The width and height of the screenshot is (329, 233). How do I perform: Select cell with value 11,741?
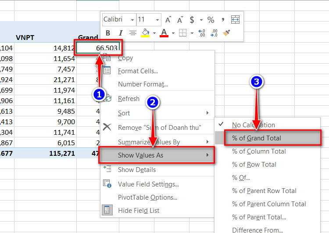click(x=45, y=132)
